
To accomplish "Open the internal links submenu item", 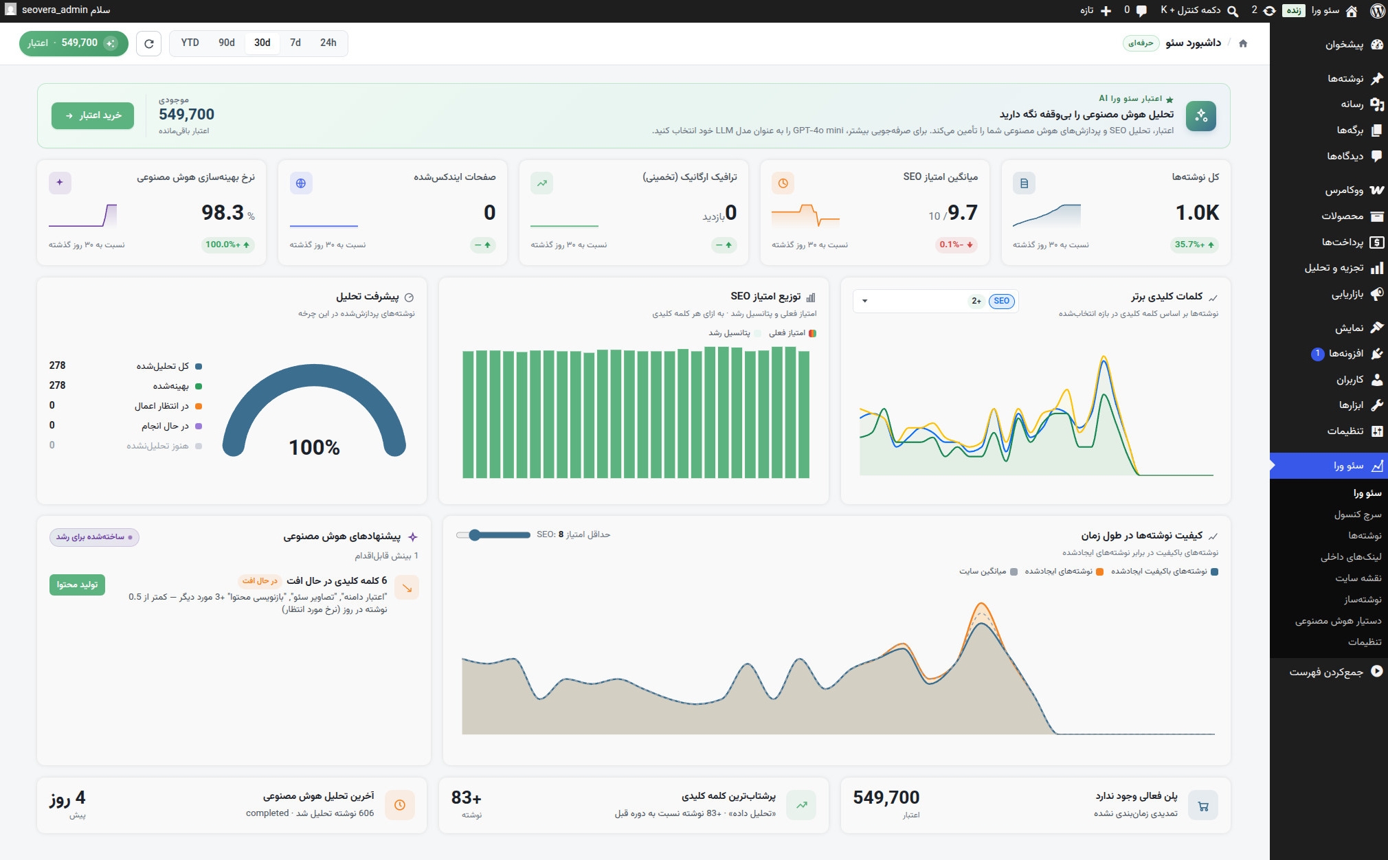I will 1351,557.
